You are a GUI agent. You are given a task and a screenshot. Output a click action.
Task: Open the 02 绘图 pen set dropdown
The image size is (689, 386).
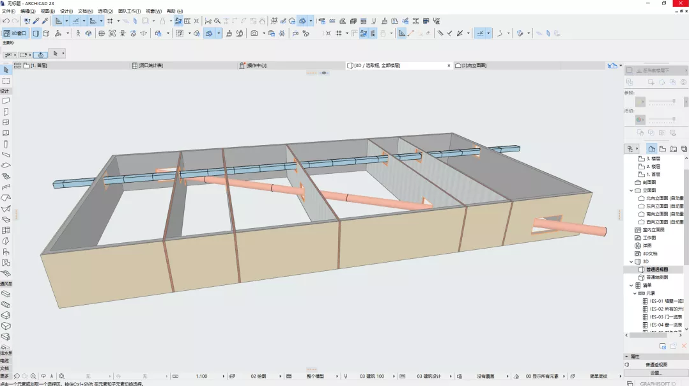(258, 376)
